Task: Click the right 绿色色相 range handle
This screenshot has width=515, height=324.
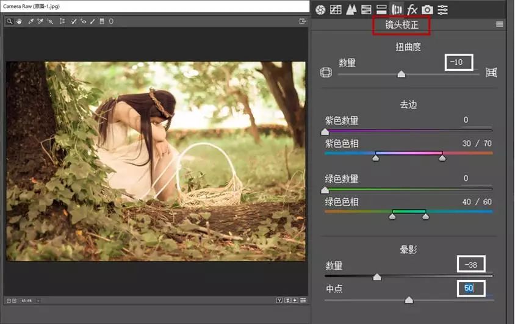Action: 426,216
